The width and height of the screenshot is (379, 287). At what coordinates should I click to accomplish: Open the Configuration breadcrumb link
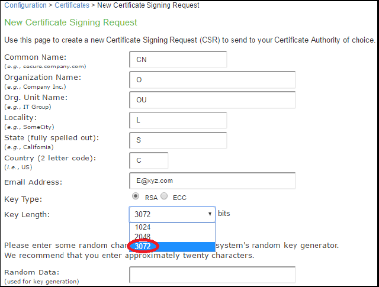[25, 5]
